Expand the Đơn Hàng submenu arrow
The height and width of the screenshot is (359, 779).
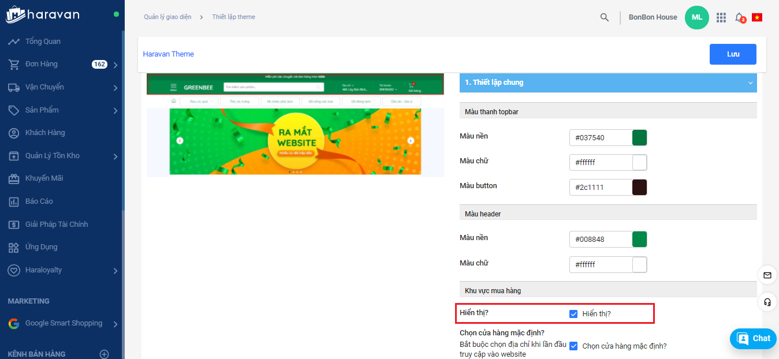(x=115, y=65)
